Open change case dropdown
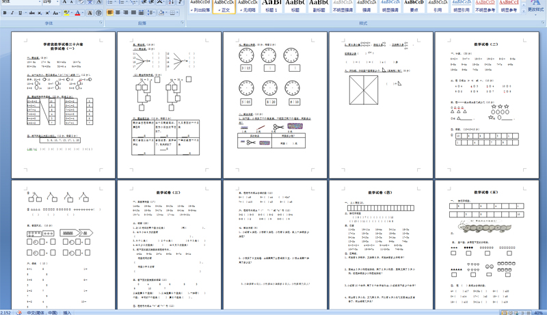 [x=56, y=13]
